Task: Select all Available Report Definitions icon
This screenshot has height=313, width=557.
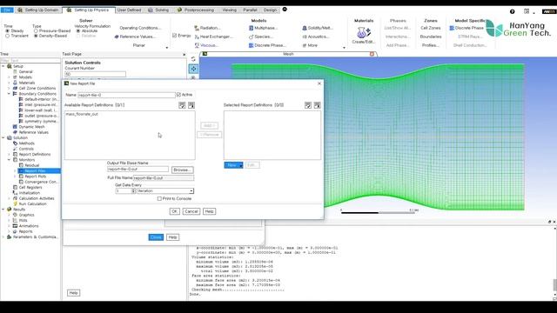Action: pos(182,105)
